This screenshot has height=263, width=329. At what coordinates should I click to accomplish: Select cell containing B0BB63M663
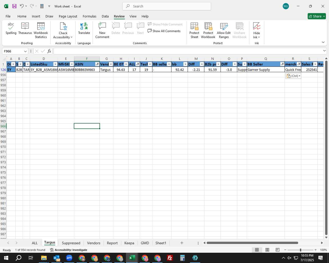87,70
